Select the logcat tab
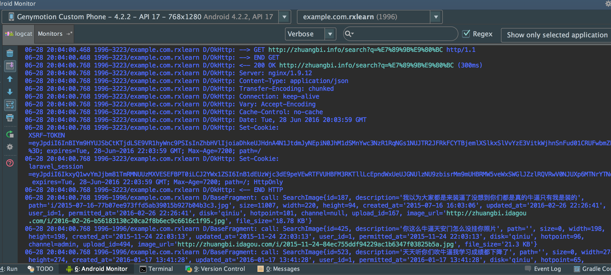The height and width of the screenshot is (275, 611). point(19,34)
